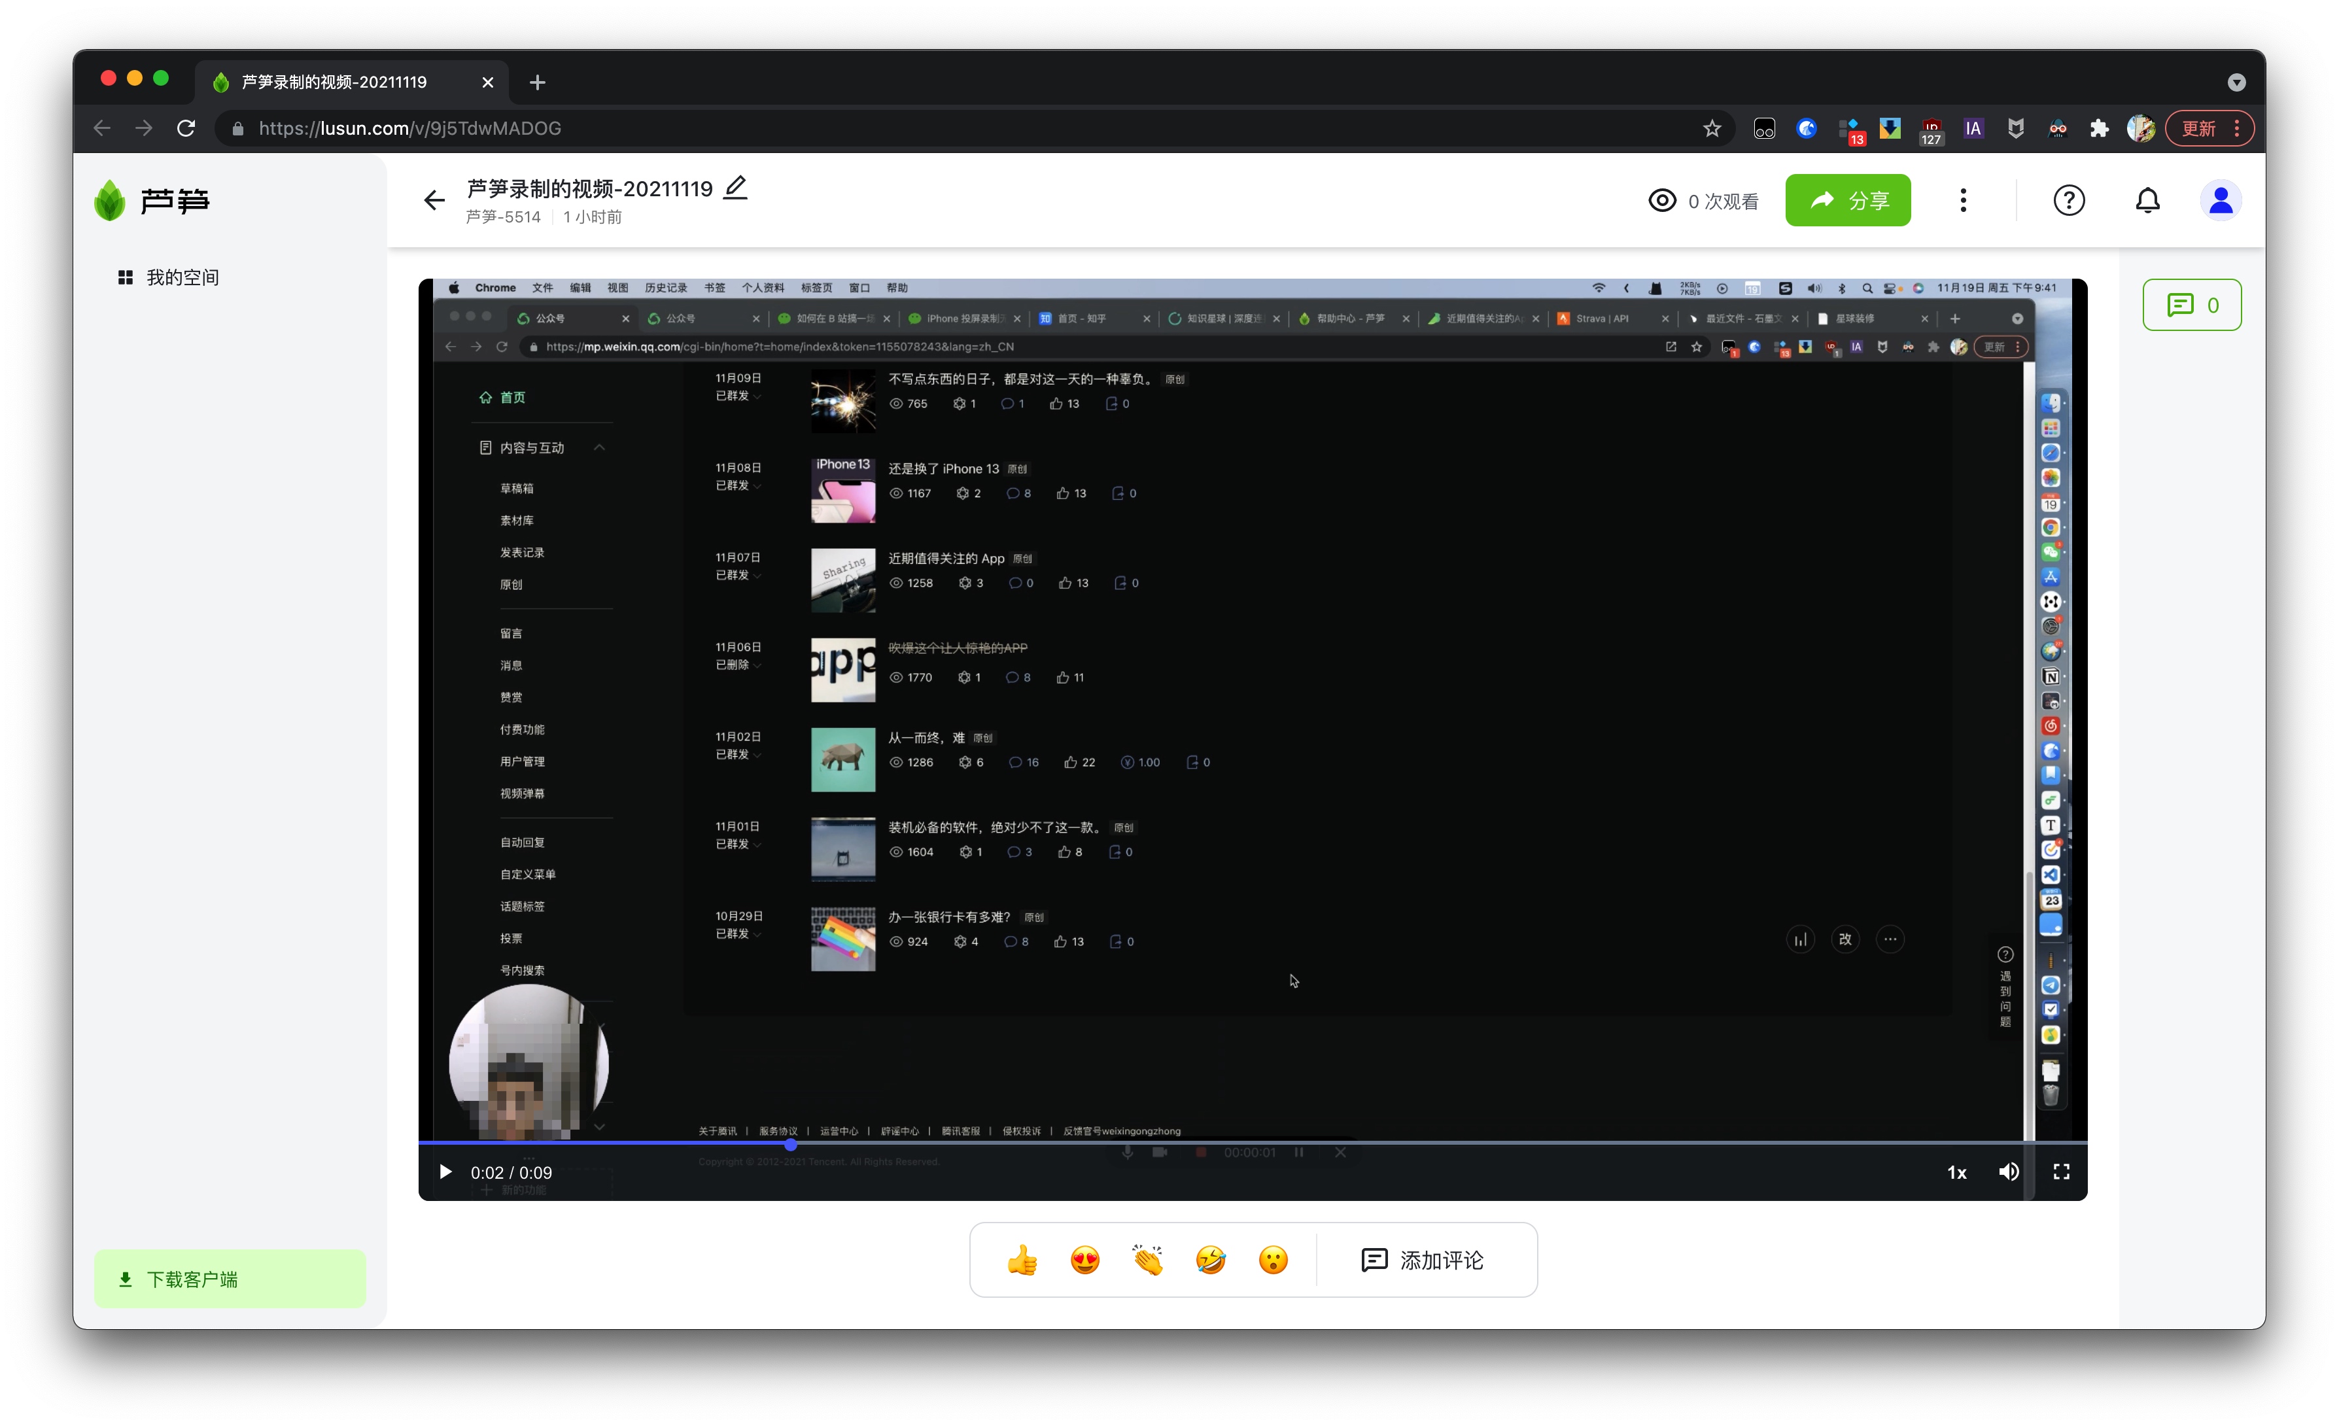Change the 1x playback speed
The height and width of the screenshot is (1426, 2339).
pos(1956,1172)
